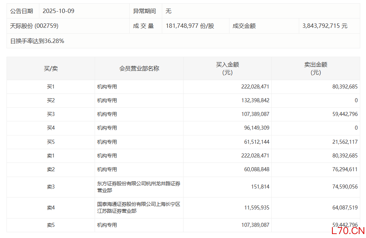
Task: Click the 成交量 value 181,748,977 份/股
Action: 190,26
